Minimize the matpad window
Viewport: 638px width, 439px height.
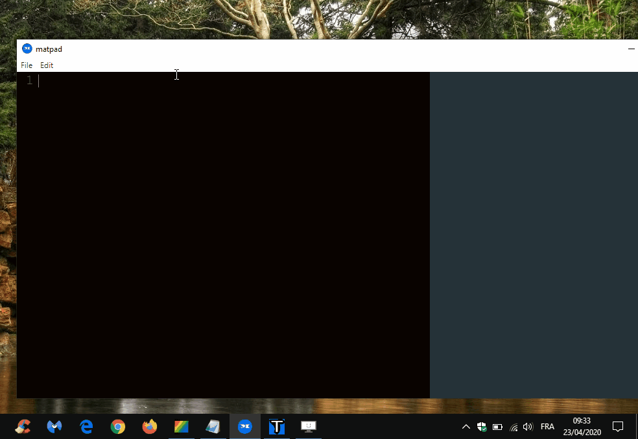point(631,49)
